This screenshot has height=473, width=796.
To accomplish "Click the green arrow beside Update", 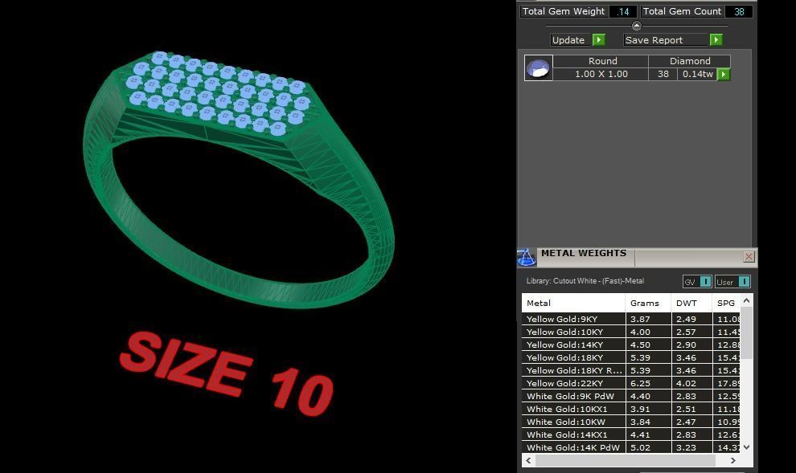I will pyautogui.click(x=599, y=40).
